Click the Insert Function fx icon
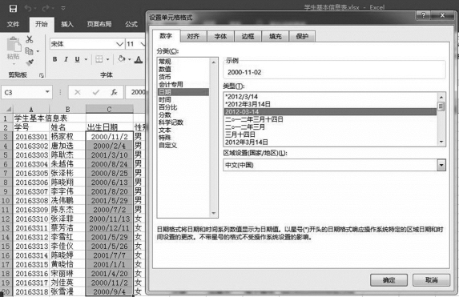This screenshot has height=297, width=459. tap(114, 93)
